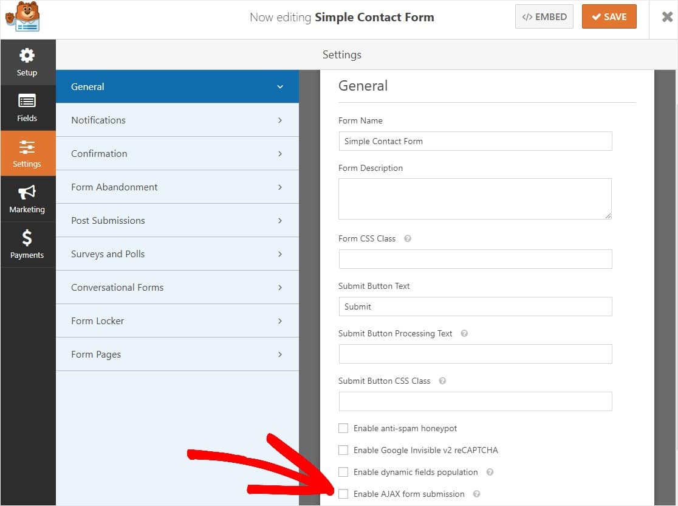Enable anti-spam honeypot checkbox
This screenshot has height=506, width=678.
(343, 428)
